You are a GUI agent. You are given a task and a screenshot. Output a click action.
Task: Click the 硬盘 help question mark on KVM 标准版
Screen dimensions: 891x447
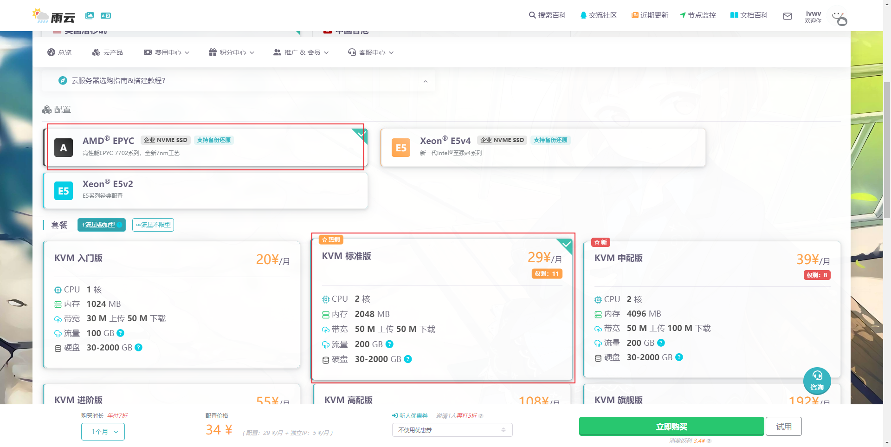pyautogui.click(x=408, y=359)
